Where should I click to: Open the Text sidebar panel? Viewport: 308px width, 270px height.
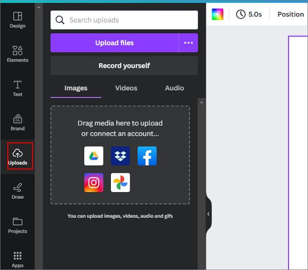click(x=17, y=89)
